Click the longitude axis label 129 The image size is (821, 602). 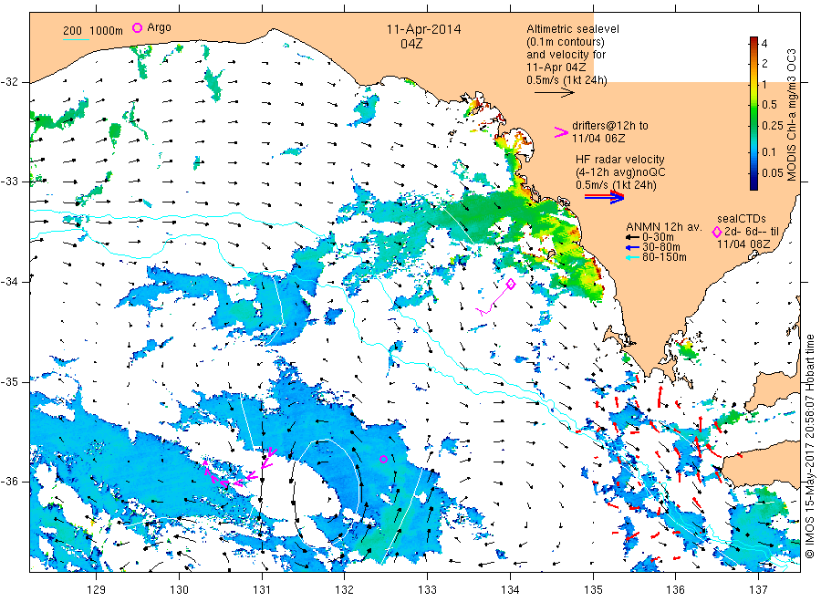click(97, 590)
